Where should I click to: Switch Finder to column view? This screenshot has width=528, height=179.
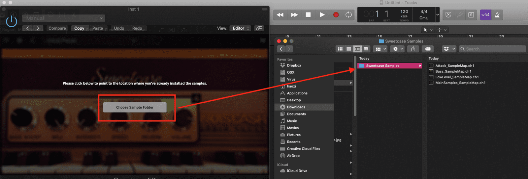357,49
